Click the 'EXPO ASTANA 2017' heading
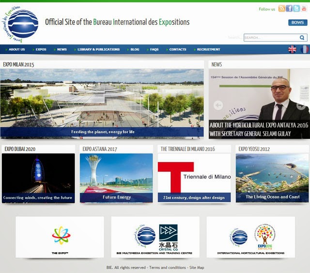The image size is (310, 273). tap(100, 149)
